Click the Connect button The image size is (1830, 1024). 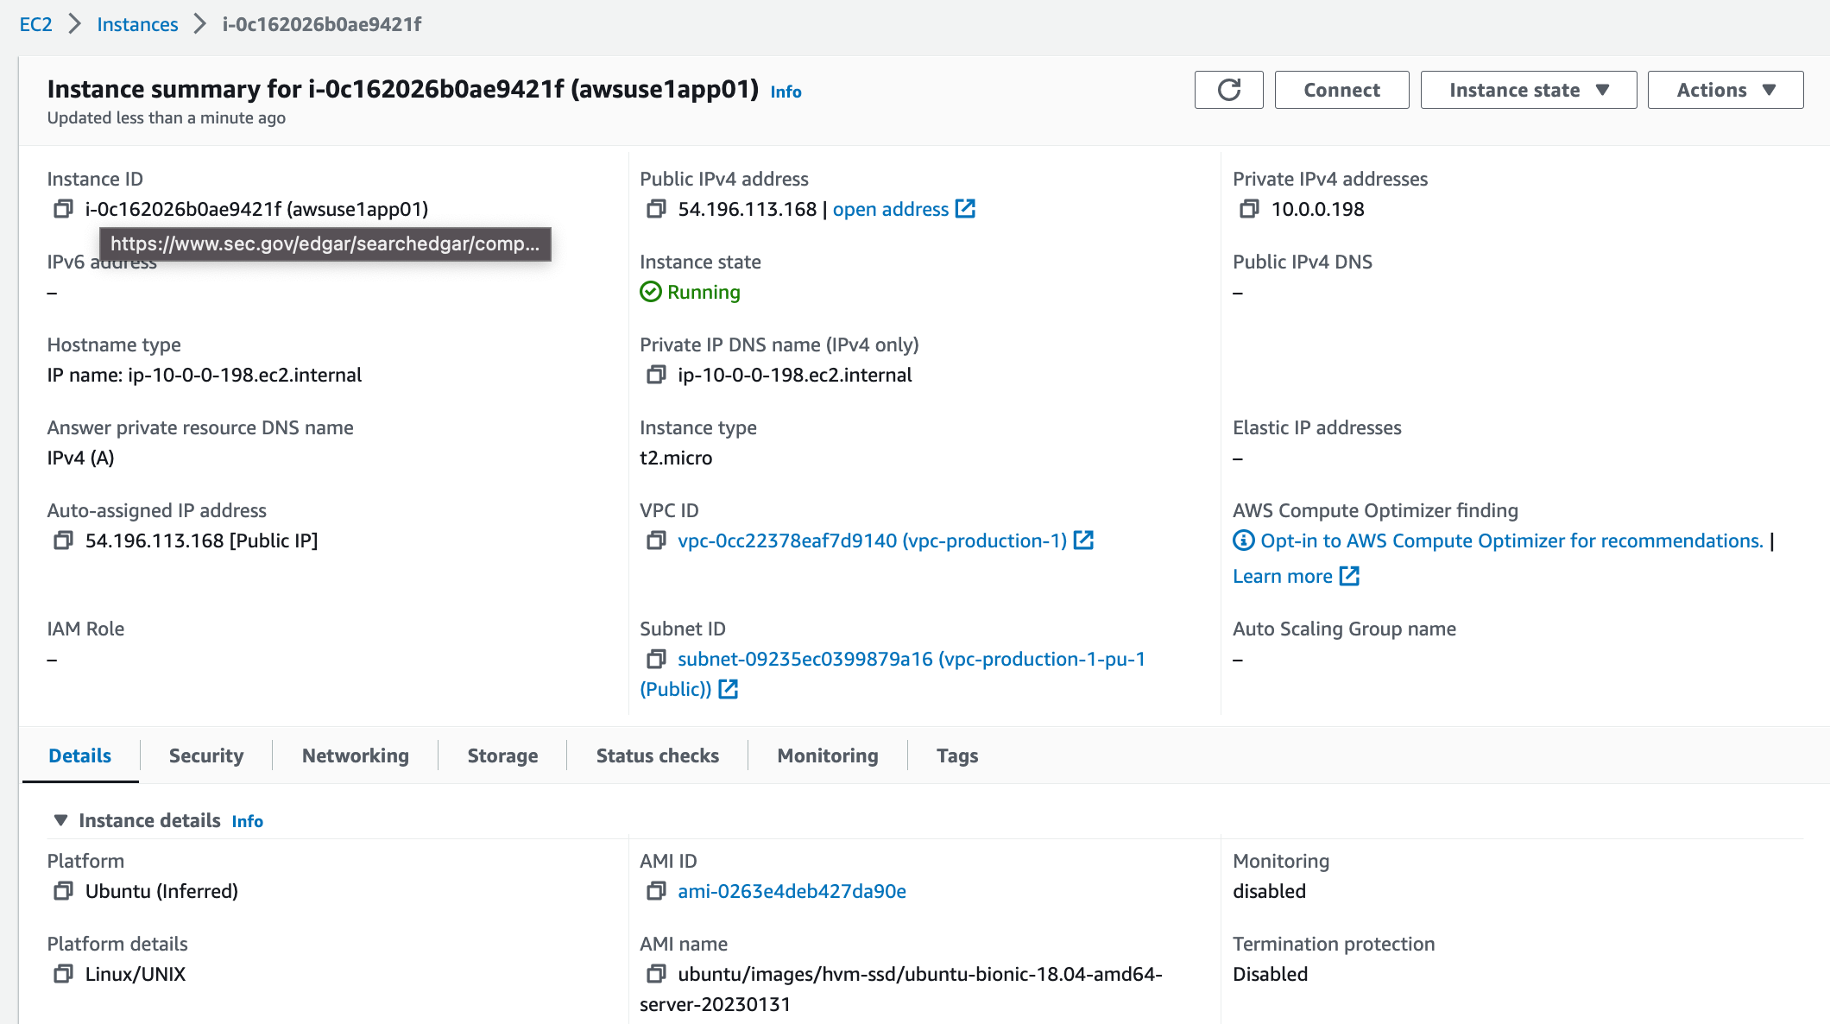point(1341,90)
